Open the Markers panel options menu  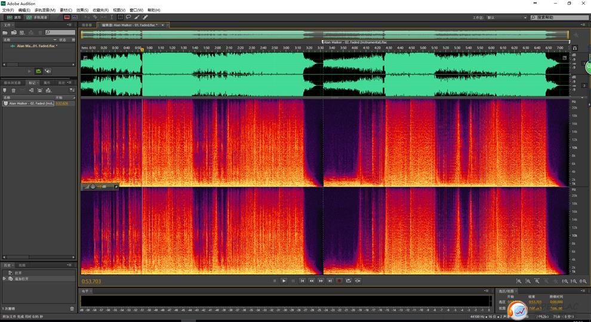69,83
